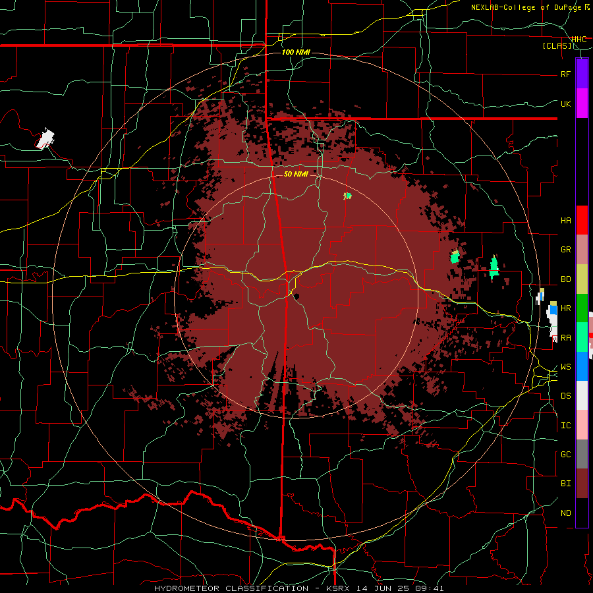593x593 pixels.
Task: Click the 50 NMI range ring label
Action: click(x=296, y=174)
